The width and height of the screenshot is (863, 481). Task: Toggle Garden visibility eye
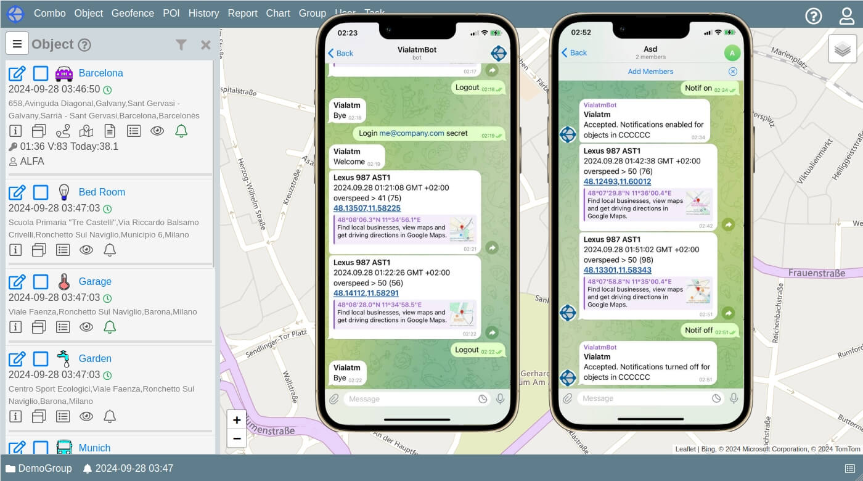(86, 416)
